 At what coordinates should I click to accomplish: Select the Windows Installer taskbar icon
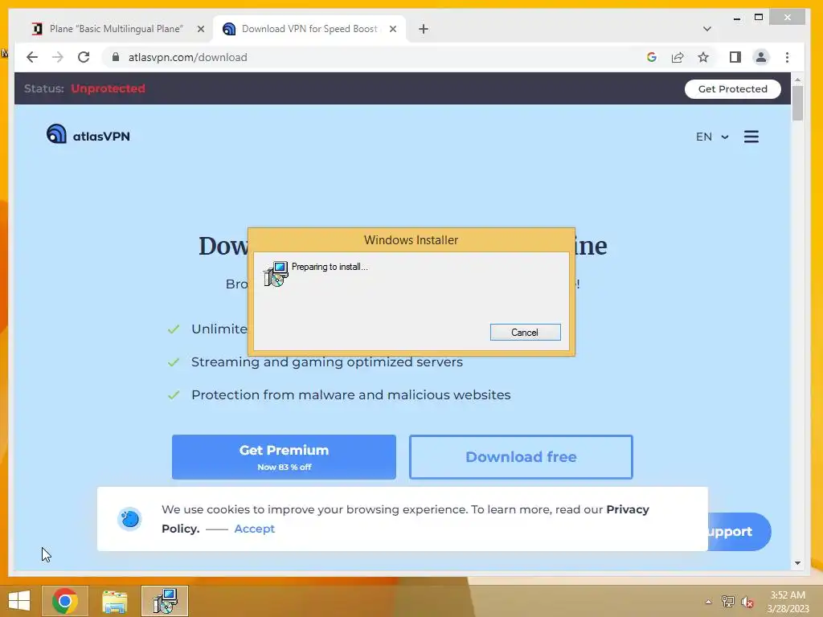click(165, 601)
